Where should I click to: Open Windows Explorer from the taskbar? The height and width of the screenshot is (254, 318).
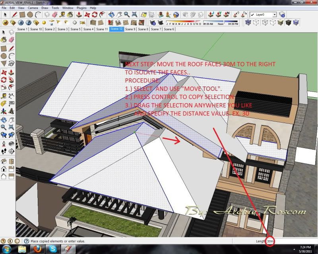[22, 249]
